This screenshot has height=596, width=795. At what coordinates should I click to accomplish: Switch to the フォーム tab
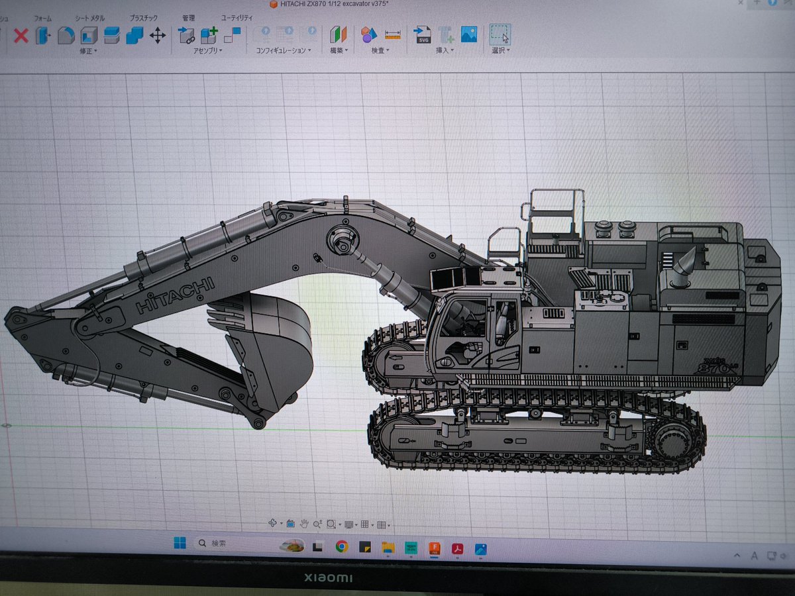(x=42, y=19)
